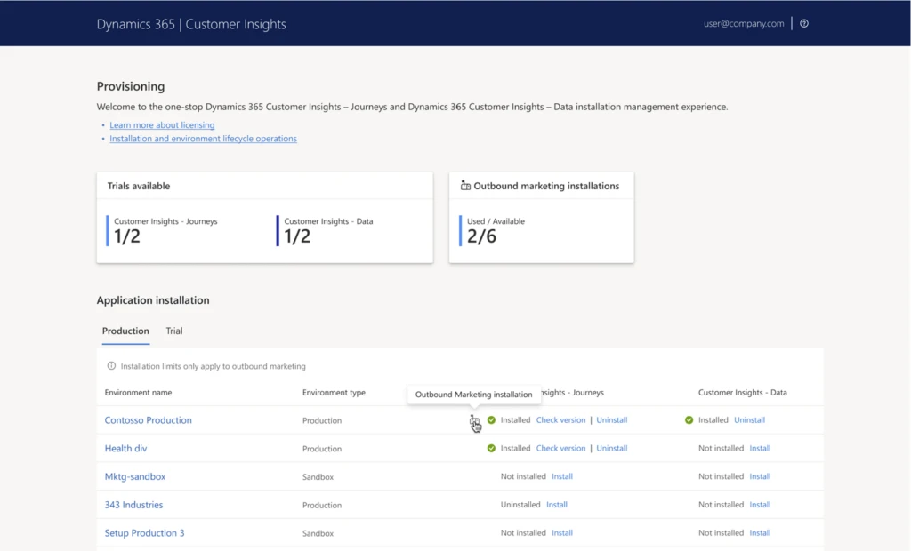The height and width of the screenshot is (551, 911).
Task: Click the help question mark icon
Action: (804, 24)
